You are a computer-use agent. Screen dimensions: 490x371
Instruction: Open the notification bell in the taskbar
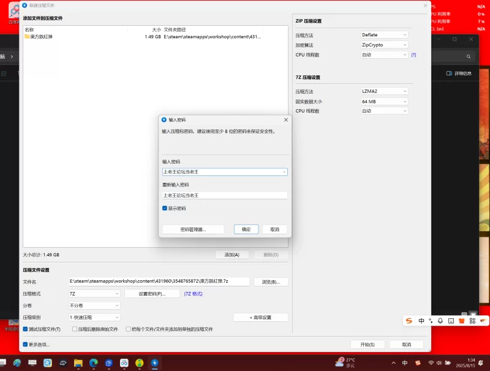tap(481, 363)
